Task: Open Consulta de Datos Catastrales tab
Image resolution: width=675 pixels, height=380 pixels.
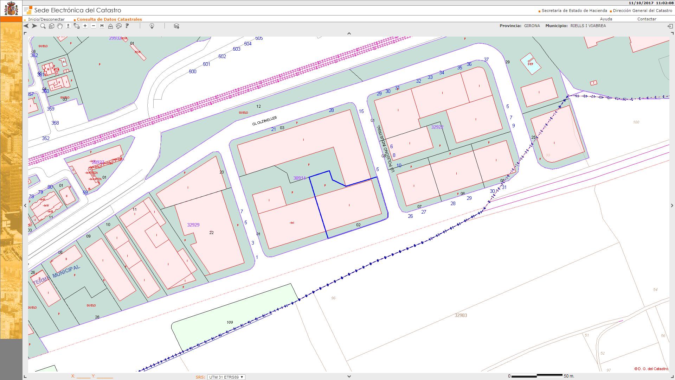Action: pos(109,19)
